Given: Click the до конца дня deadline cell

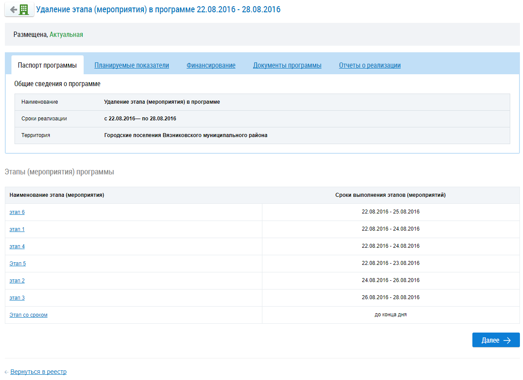Looking at the screenshot, I should tap(390, 315).
